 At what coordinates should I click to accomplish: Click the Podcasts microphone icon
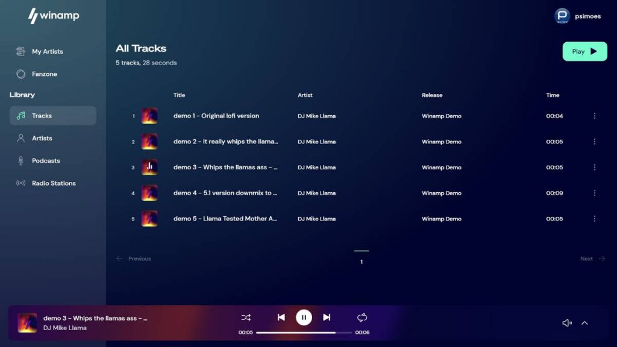coord(20,161)
